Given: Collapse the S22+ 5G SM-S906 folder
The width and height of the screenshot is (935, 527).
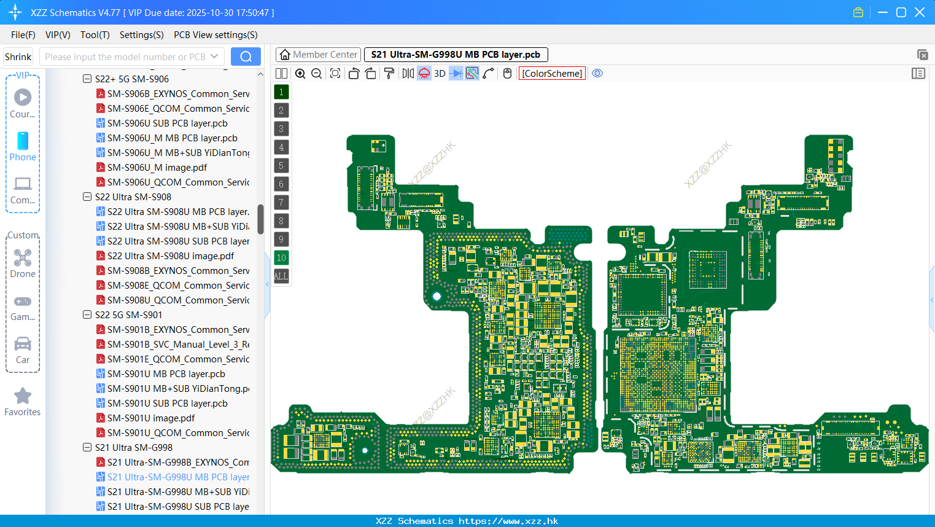Looking at the screenshot, I should [87, 79].
